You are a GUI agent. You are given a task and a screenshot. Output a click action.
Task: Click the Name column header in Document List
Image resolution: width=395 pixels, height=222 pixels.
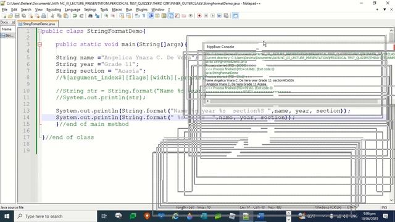7,29
